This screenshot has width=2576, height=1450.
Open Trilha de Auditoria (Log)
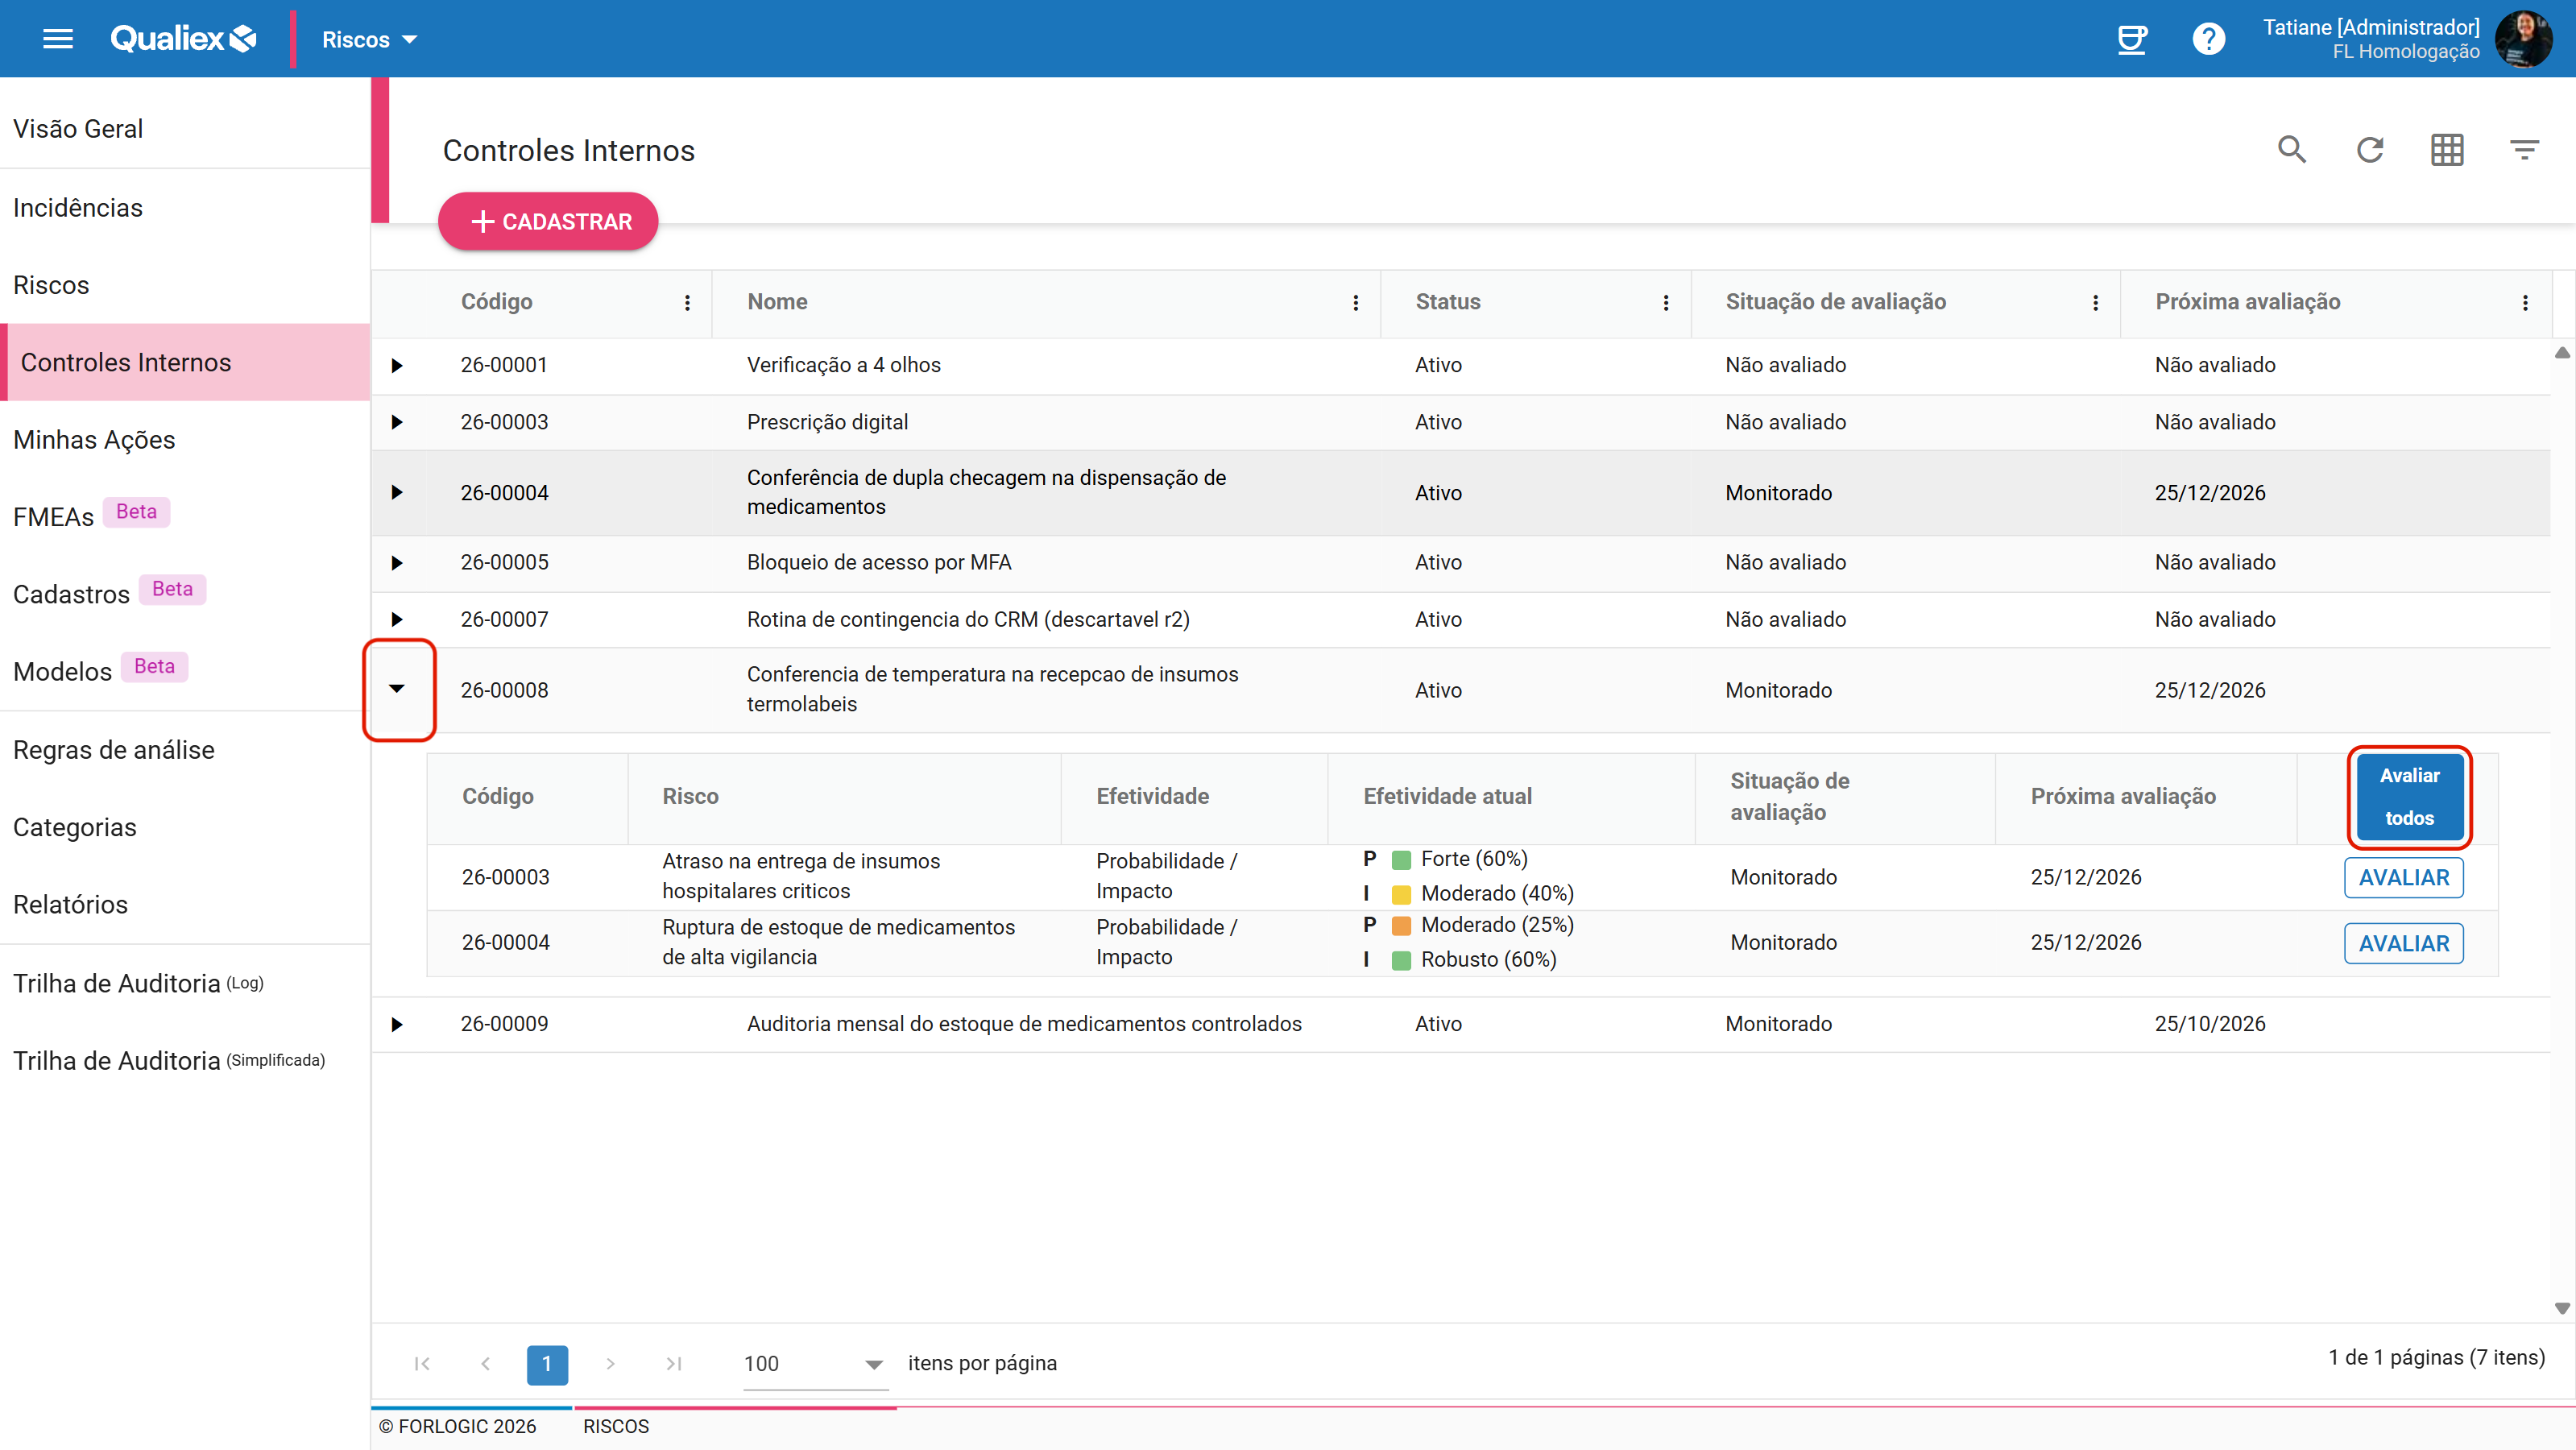tap(138, 983)
